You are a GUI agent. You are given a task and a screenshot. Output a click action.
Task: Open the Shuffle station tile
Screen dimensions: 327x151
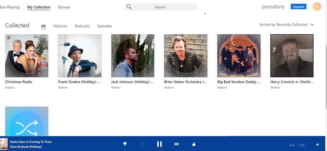click(x=27, y=121)
